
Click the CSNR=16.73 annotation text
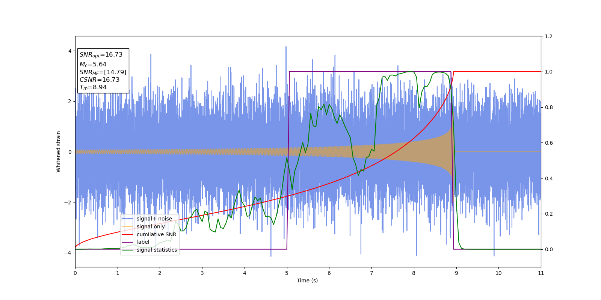pos(99,80)
